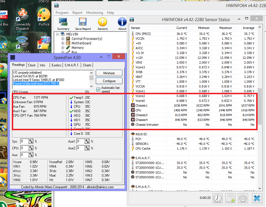Start logging with the sheet-plus icon
Image resolution: width=266 pixels, height=207 pixels.
230,198
